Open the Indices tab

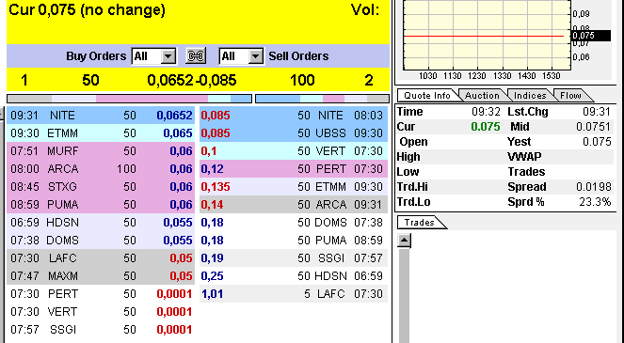tap(530, 96)
